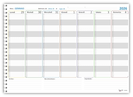This screenshot has height=97, width=133.
Task: Select the week end date "4 gen. 26"
Action: [x=62, y=9]
